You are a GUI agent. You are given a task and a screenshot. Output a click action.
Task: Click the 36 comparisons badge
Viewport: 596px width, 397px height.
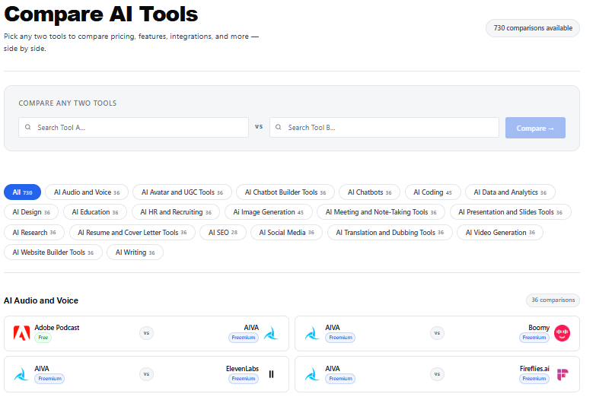[x=553, y=300]
